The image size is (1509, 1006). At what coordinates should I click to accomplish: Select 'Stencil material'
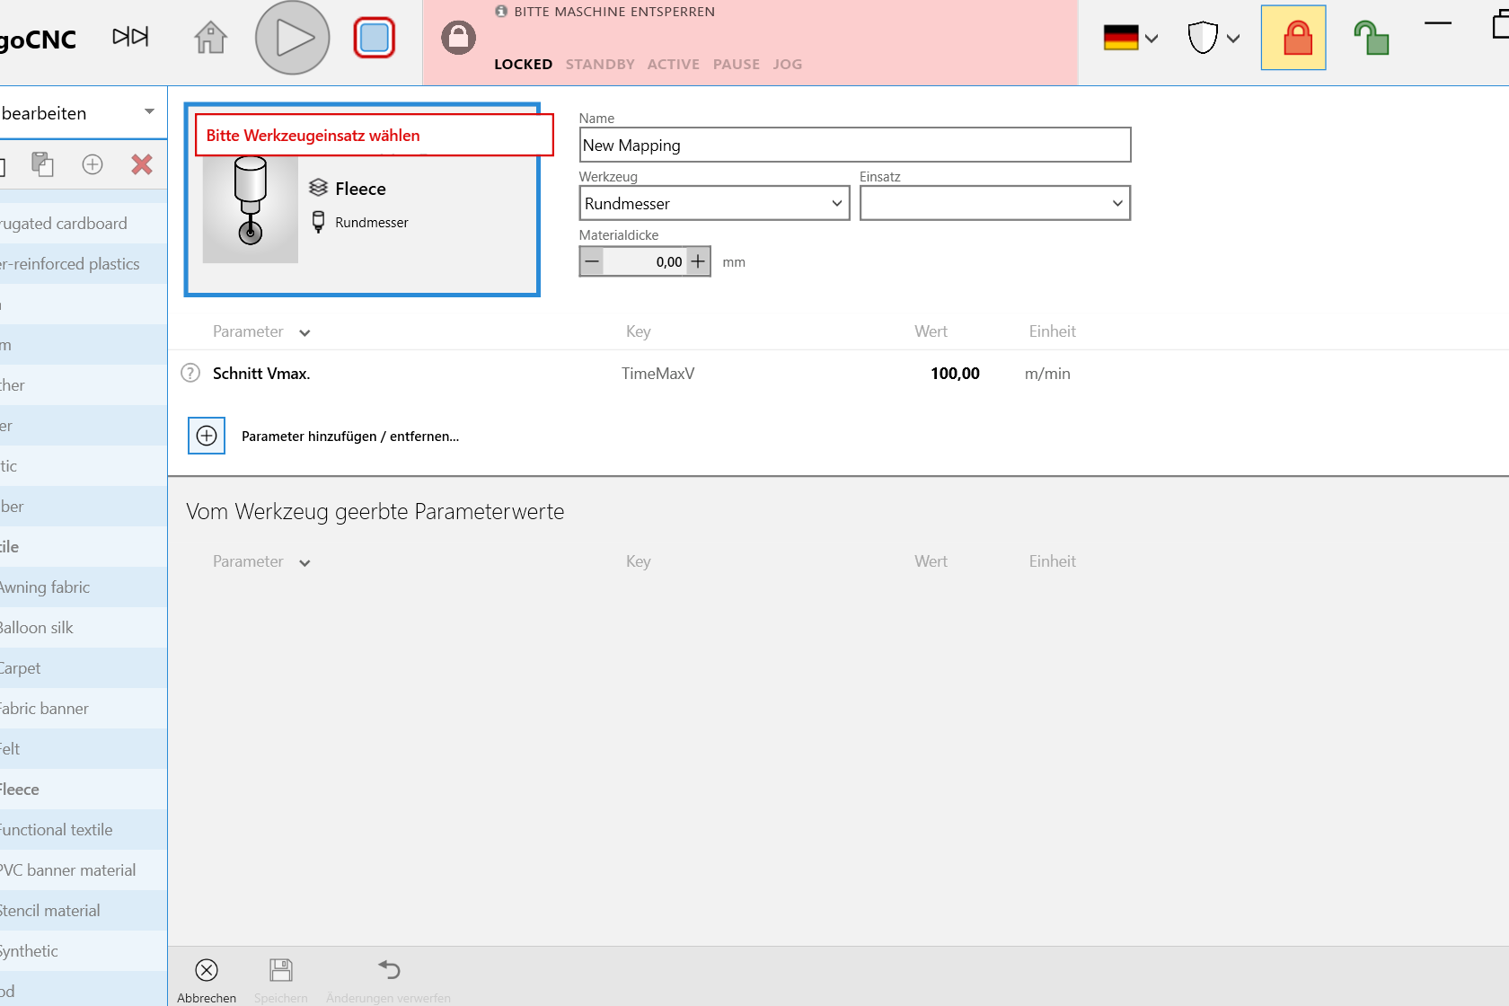(84, 911)
